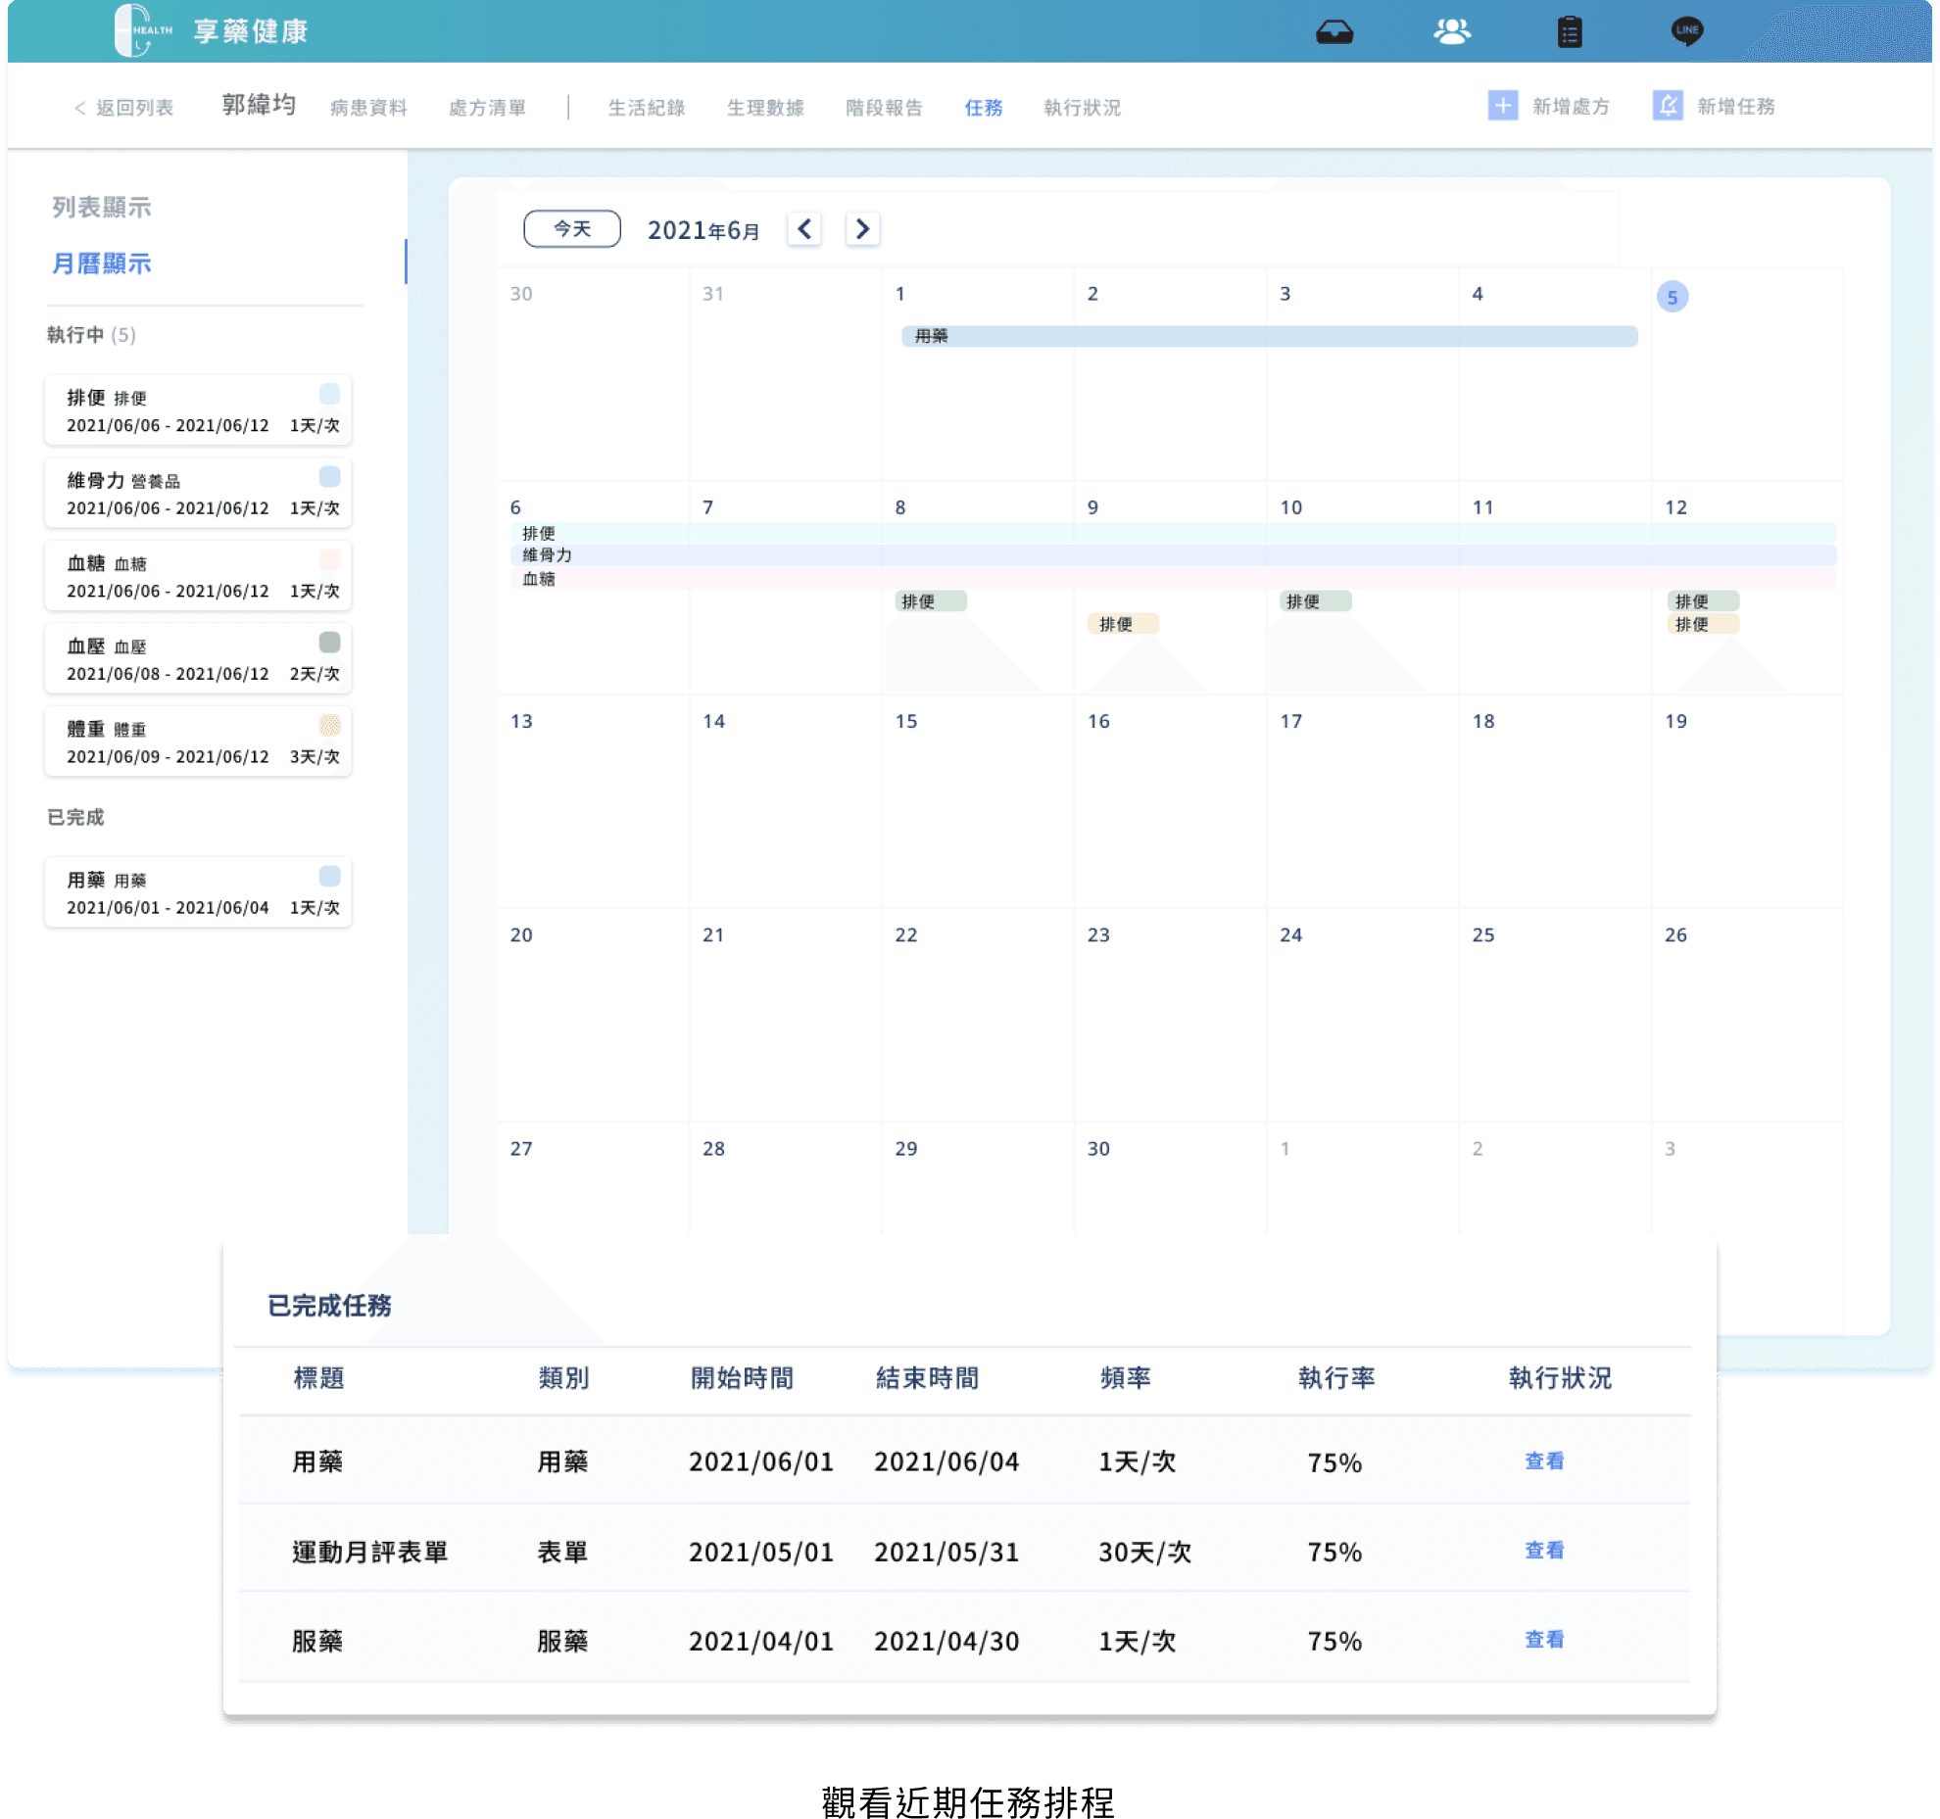The image size is (1940, 1819).
Task: Click 查看 link for 運動月評表單
Action: (1544, 1551)
